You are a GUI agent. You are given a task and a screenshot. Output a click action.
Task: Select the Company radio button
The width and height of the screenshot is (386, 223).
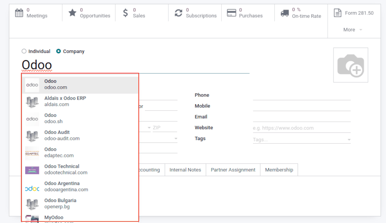pos(58,51)
